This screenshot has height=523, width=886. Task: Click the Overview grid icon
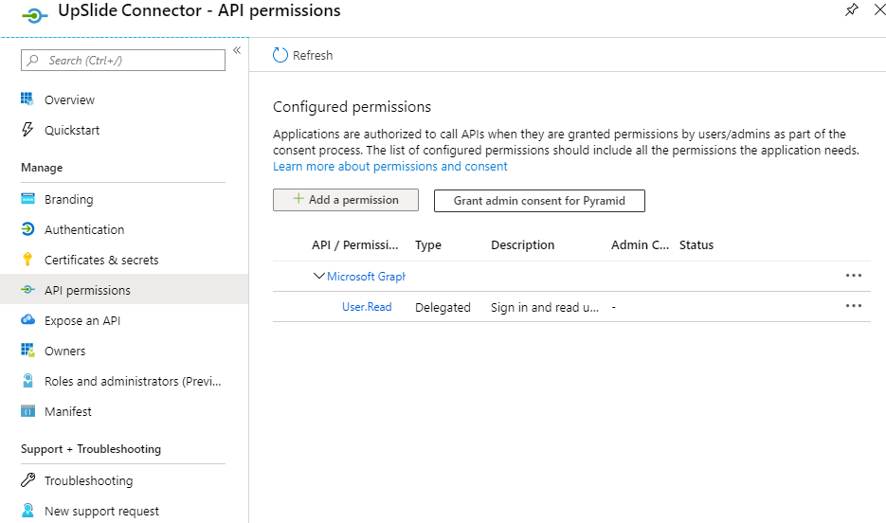pos(27,99)
